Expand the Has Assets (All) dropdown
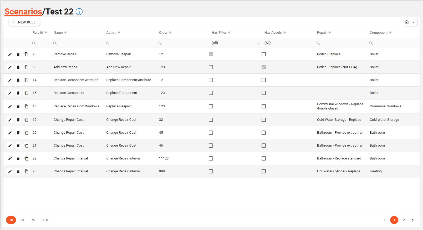 [x=288, y=43]
